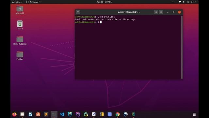Open the dark green globe dock application
The width and height of the screenshot is (209, 118).
click(x=134, y=114)
